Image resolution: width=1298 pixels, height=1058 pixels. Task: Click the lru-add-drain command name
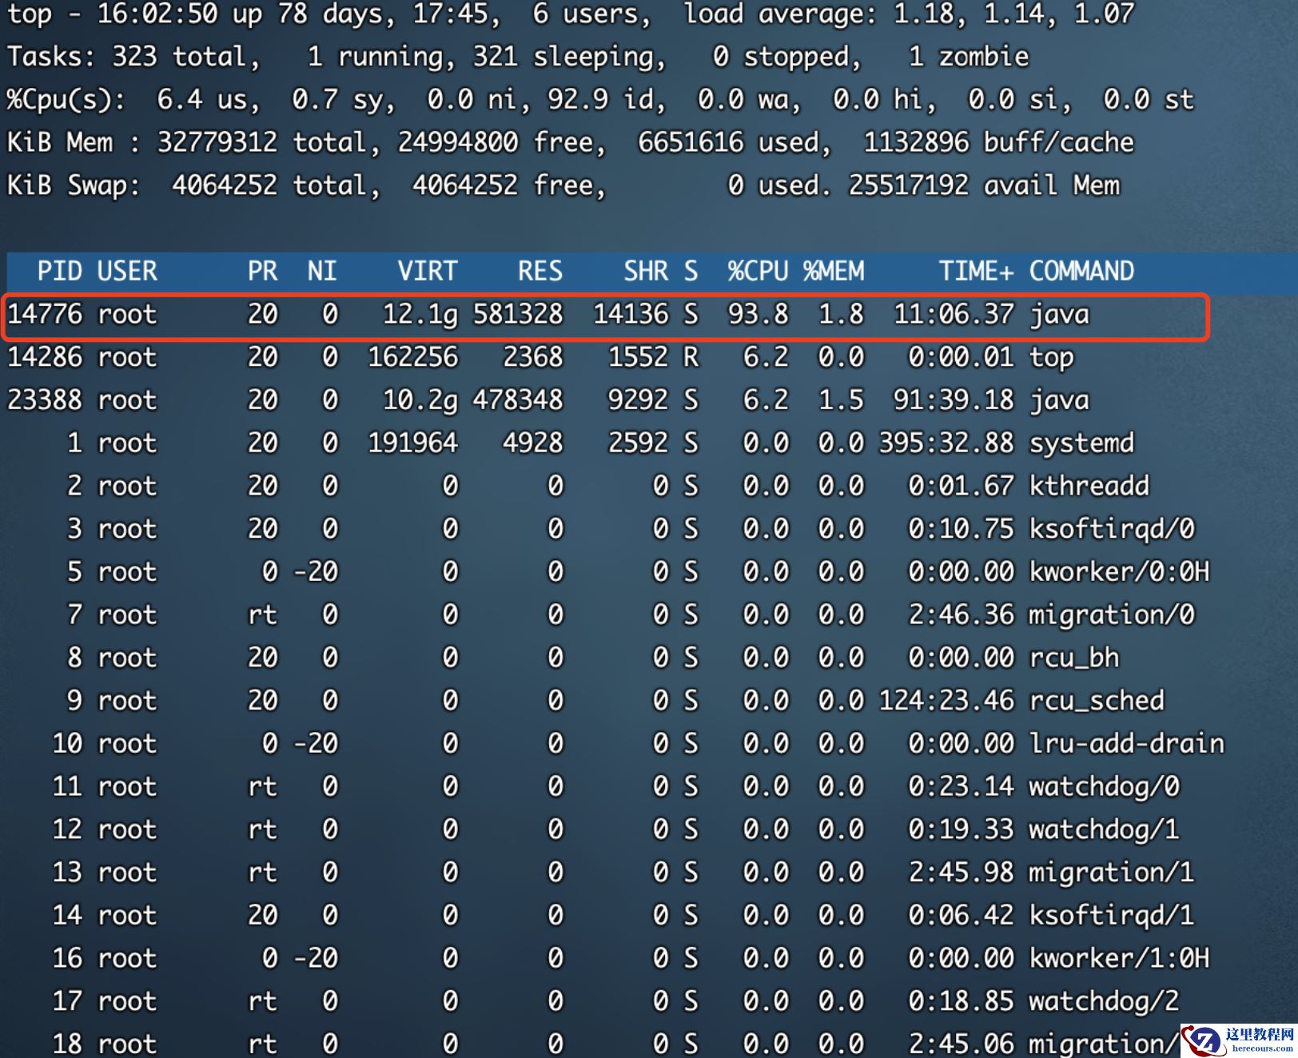(1127, 745)
